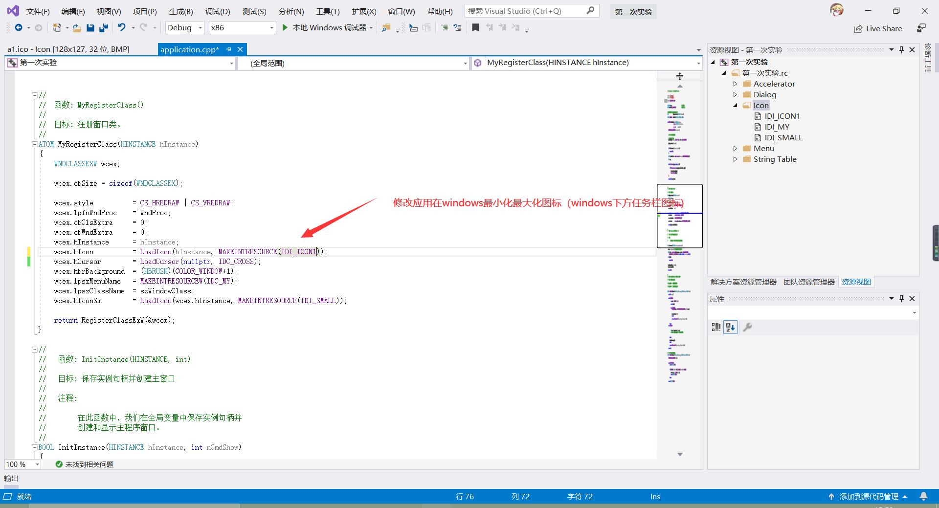
Task: Click the code minimap scrollbar viewport
Action: pyautogui.click(x=680, y=216)
